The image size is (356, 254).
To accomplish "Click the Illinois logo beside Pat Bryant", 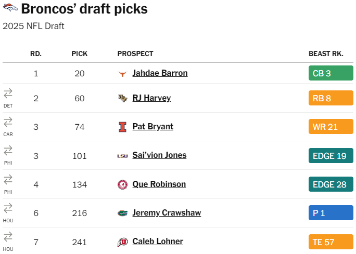I will 122,127.
